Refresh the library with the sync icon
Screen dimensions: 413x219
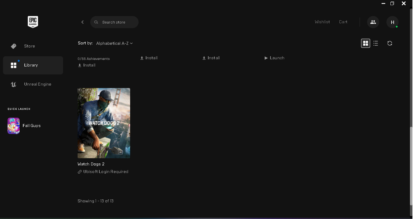(x=390, y=43)
